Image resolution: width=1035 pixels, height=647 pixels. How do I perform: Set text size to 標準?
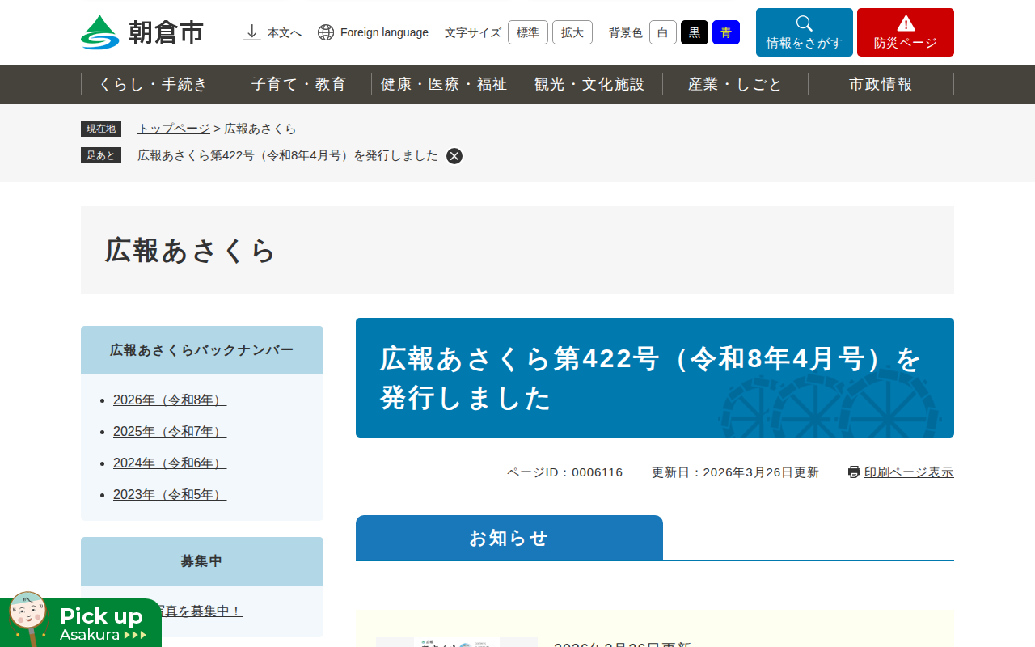[x=527, y=32]
